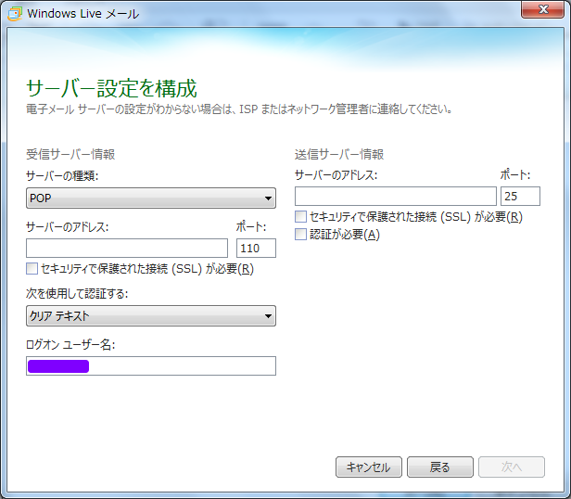571x499 pixels.
Task: Open the サーバーの種類 dropdown showing POP
Action: click(x=151, y=198)
